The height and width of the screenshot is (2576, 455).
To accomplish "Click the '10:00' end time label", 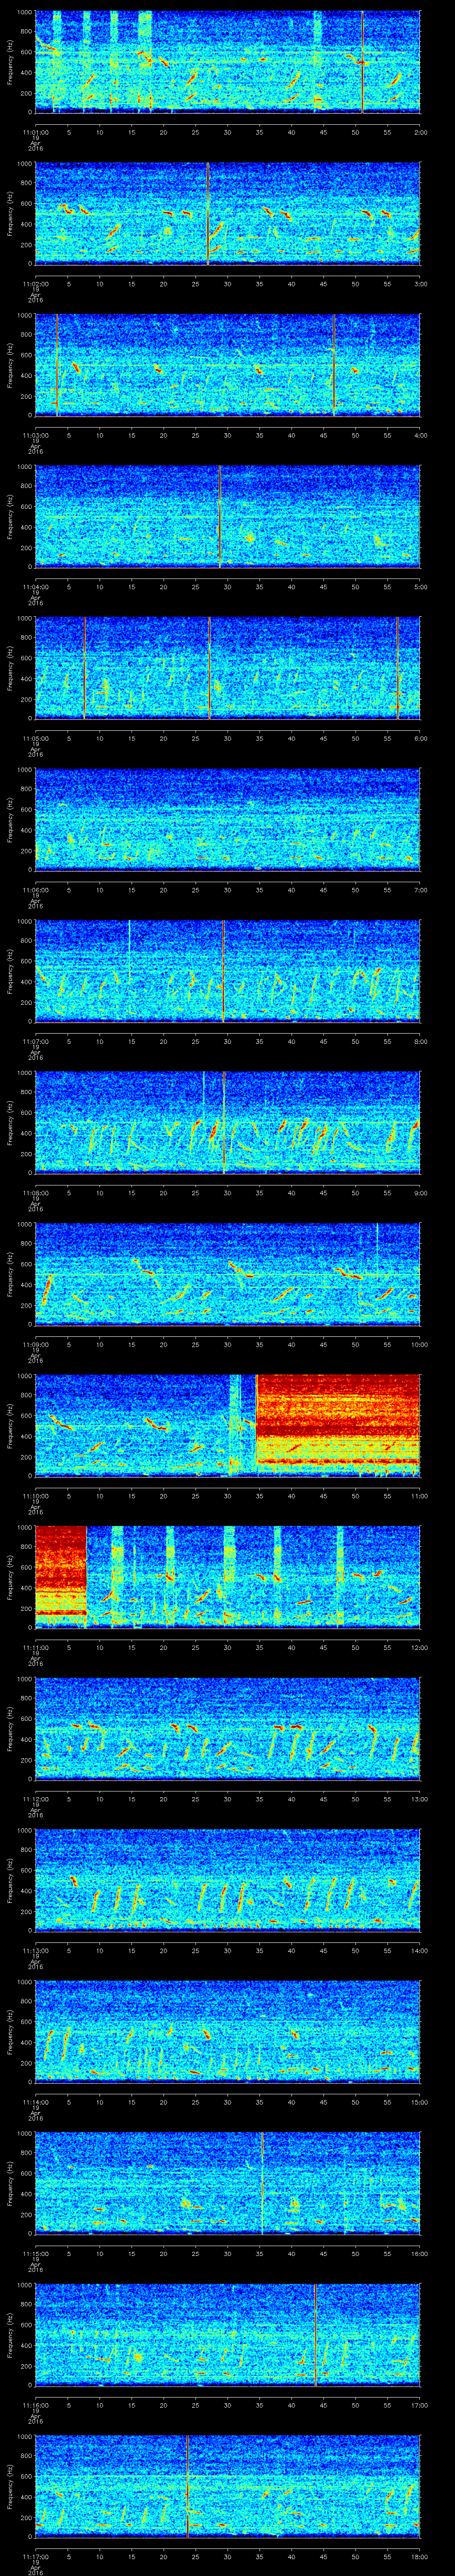I will point(419,1343).
